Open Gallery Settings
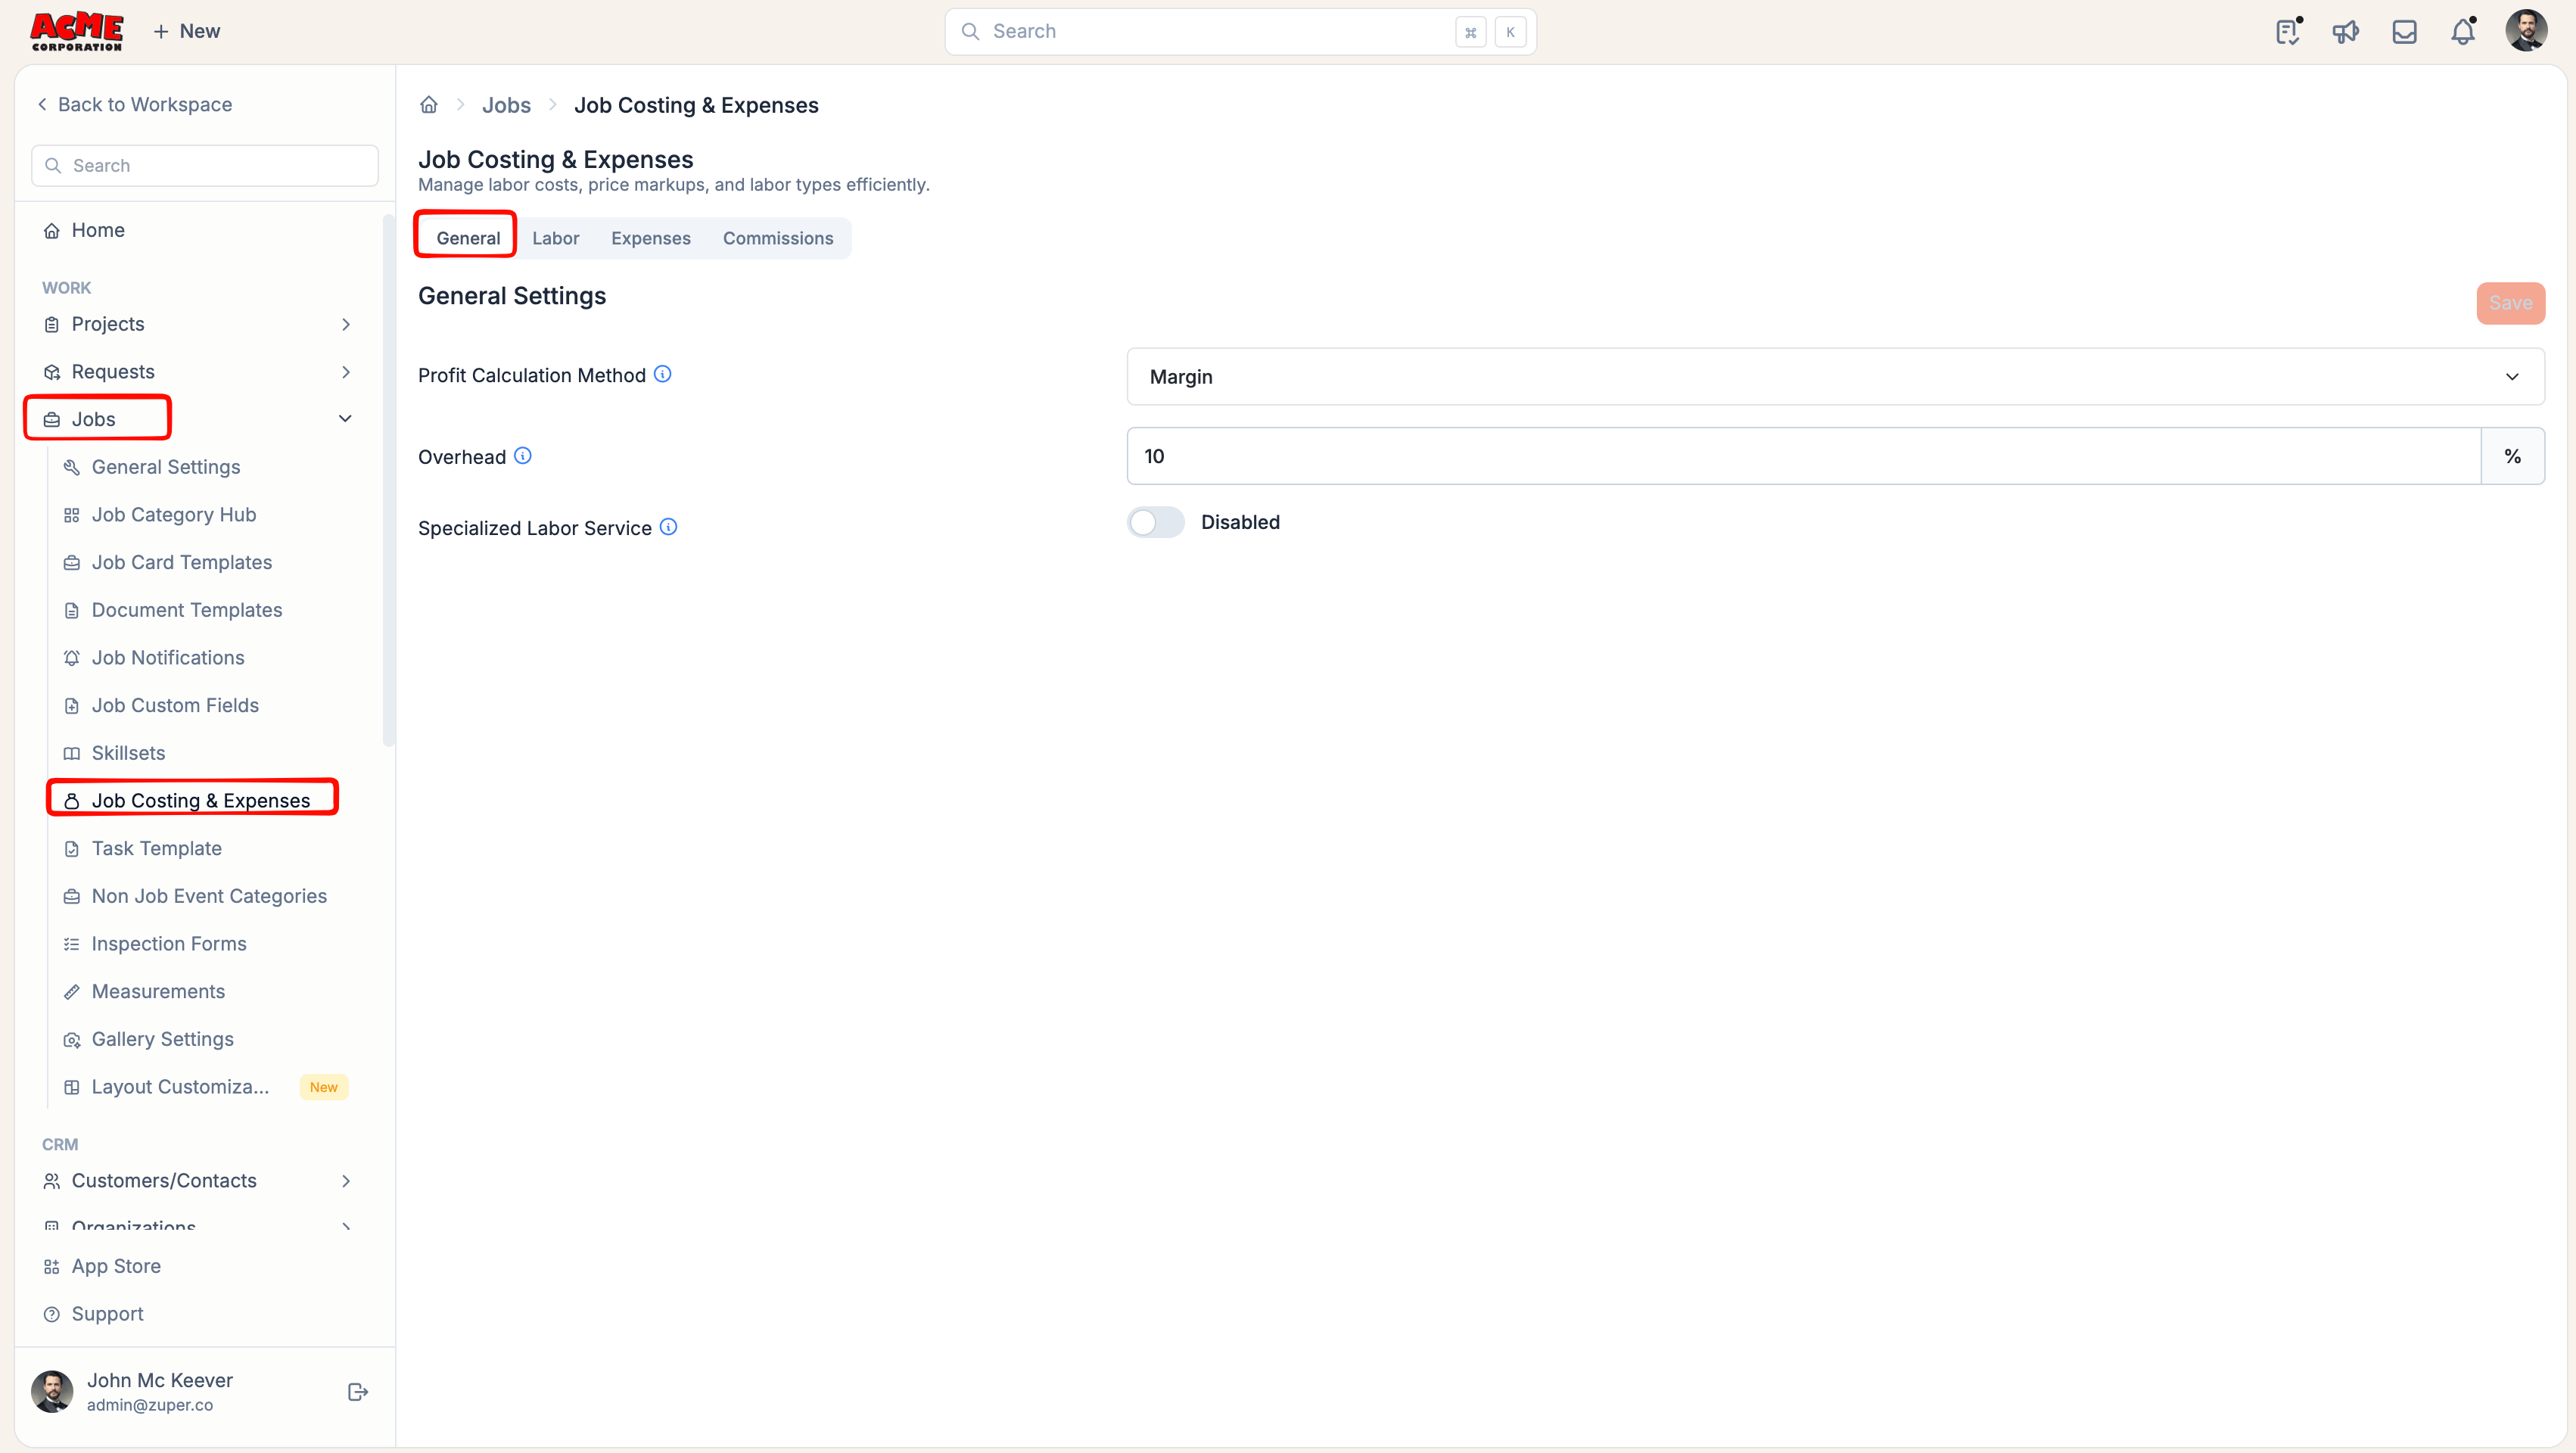 (163, 1039)
